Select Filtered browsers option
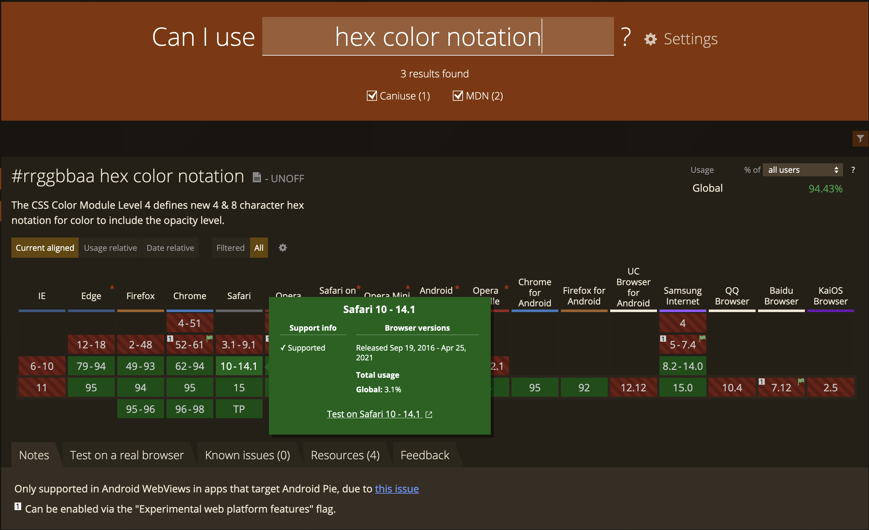 231,248
